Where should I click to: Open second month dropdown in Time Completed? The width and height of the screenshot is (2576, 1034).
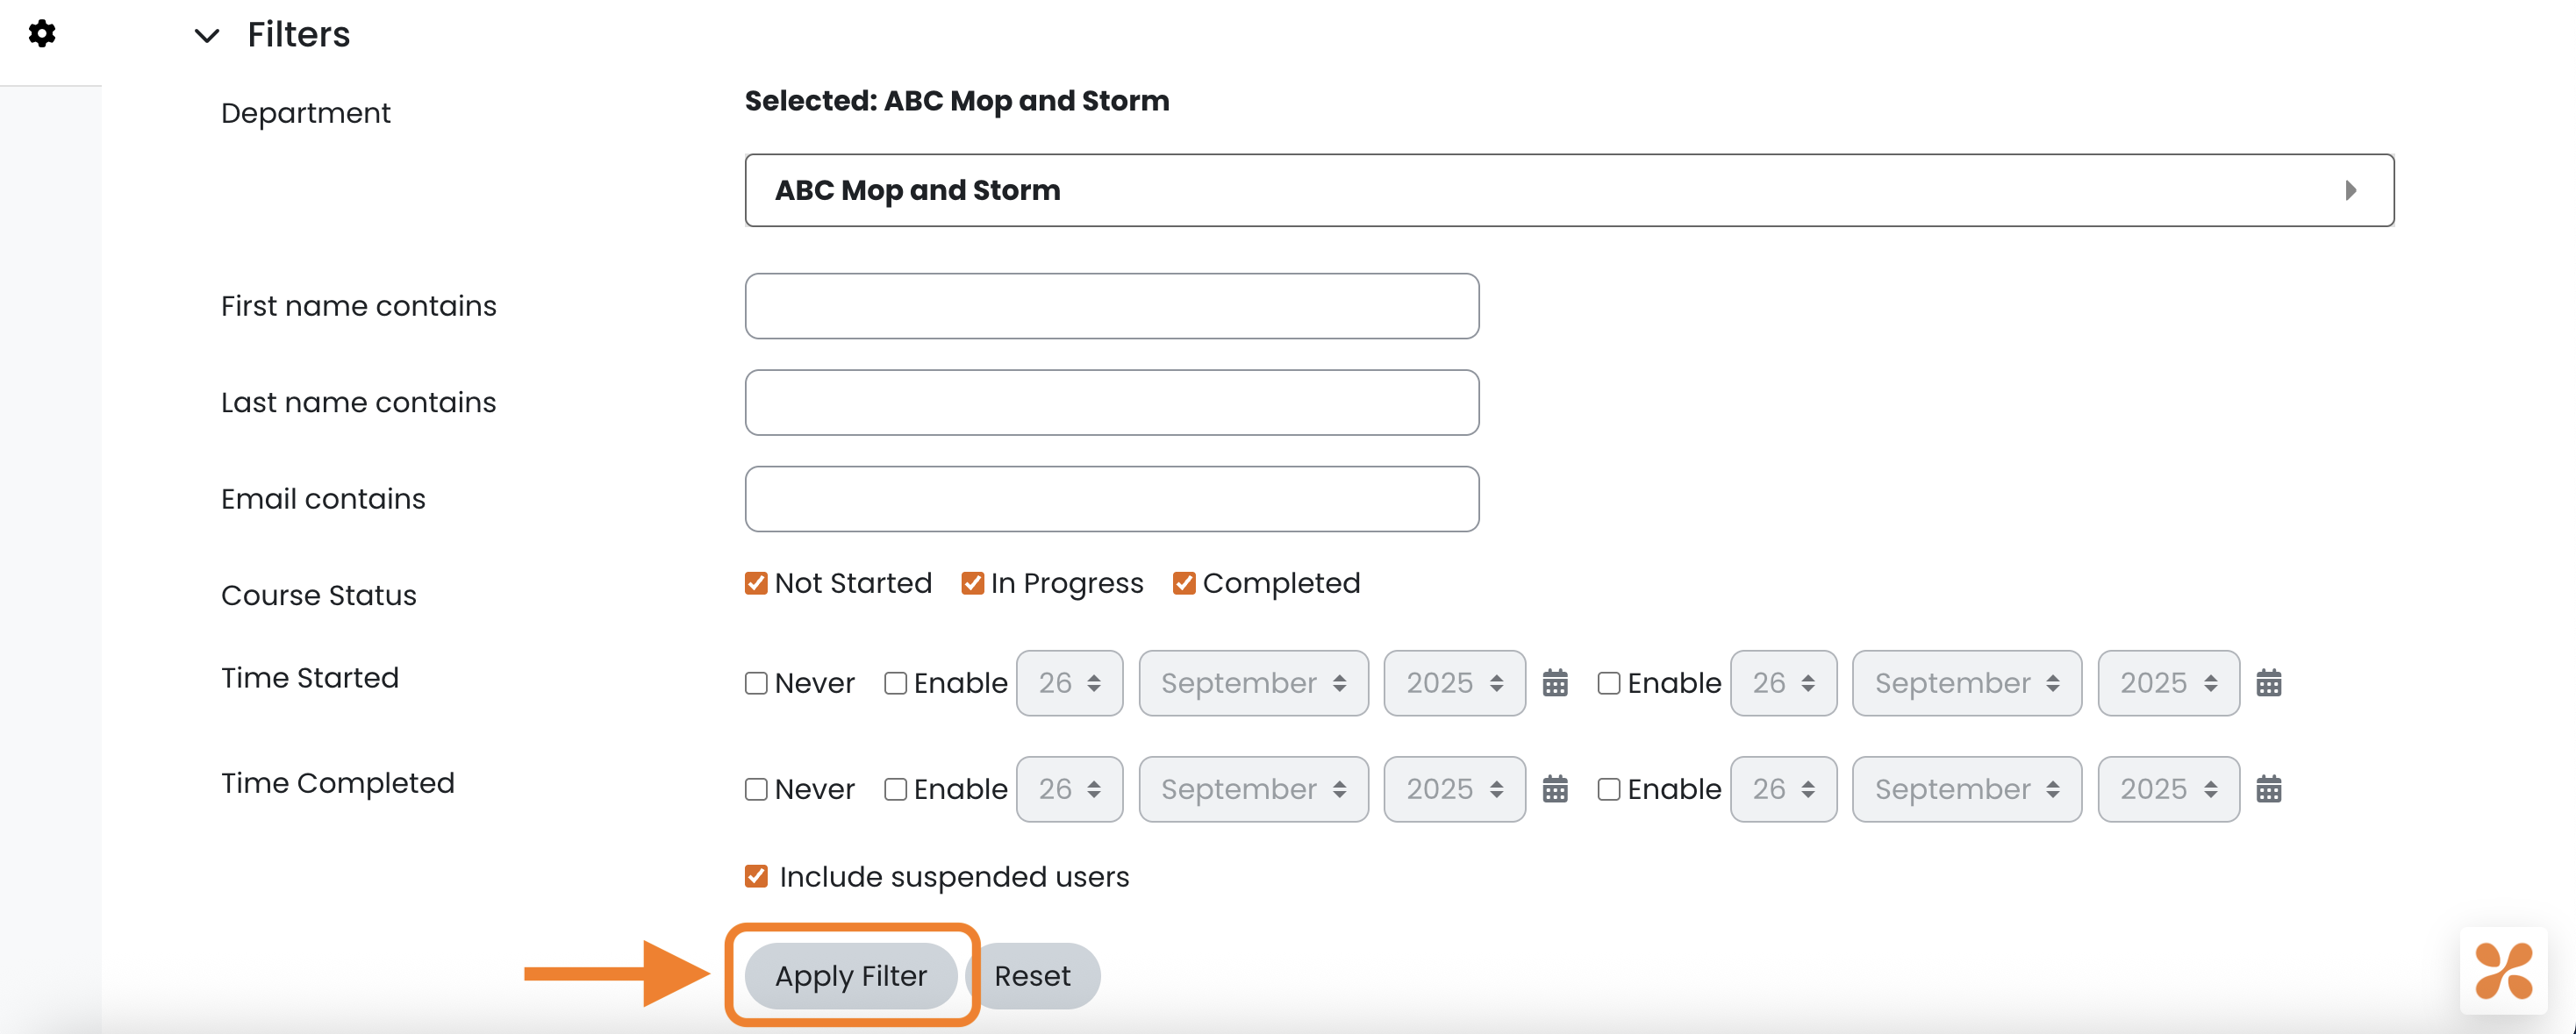tap(1967, 789)
